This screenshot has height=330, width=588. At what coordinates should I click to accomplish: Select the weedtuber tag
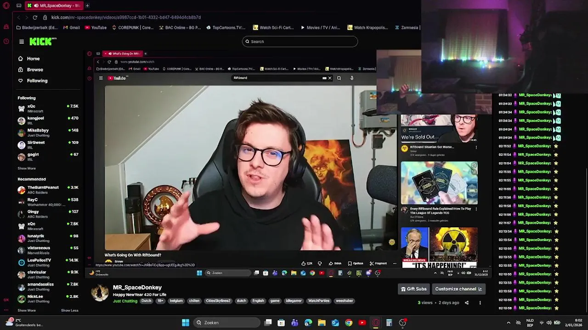coord(344,301)
